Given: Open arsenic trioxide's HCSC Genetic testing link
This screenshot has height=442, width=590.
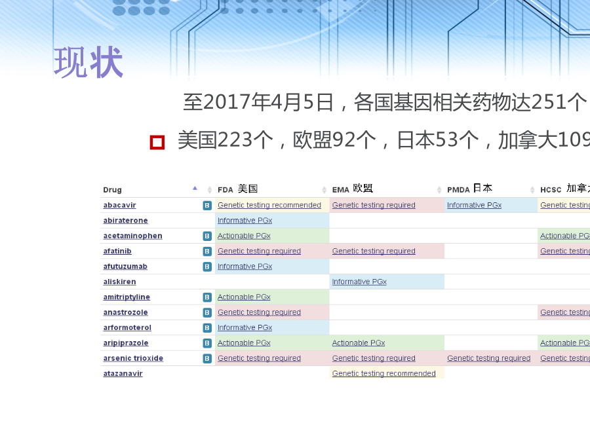Looking at the screenshot, I should (x=565, y=358).
